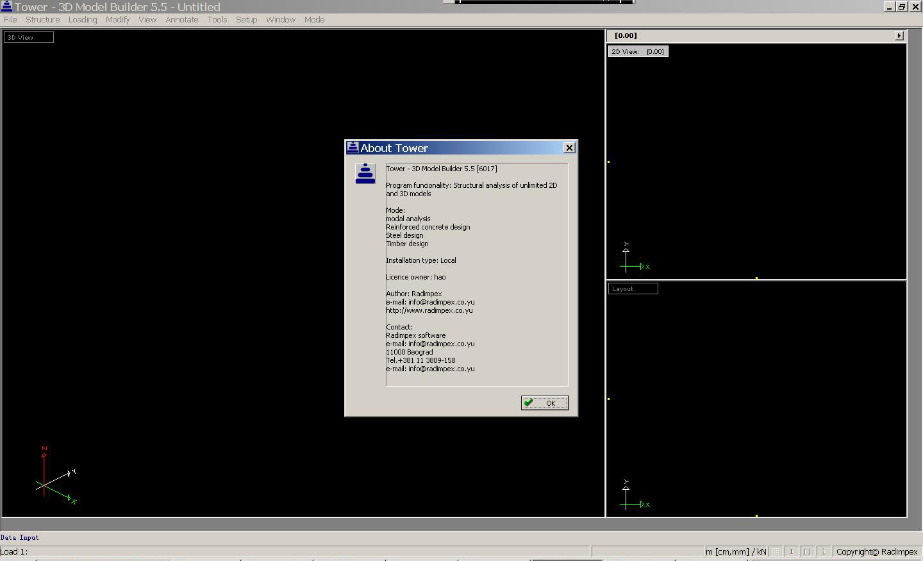Click the Radimpex software contact line
This screenshot has width=923, height=561.
[416, 335]
